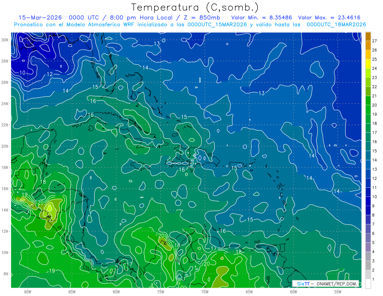The height and width of the screenshot is (296, 383).
Task: Click the purple legend swatch between 4 and 5
Action: click(x=368, y=247)
